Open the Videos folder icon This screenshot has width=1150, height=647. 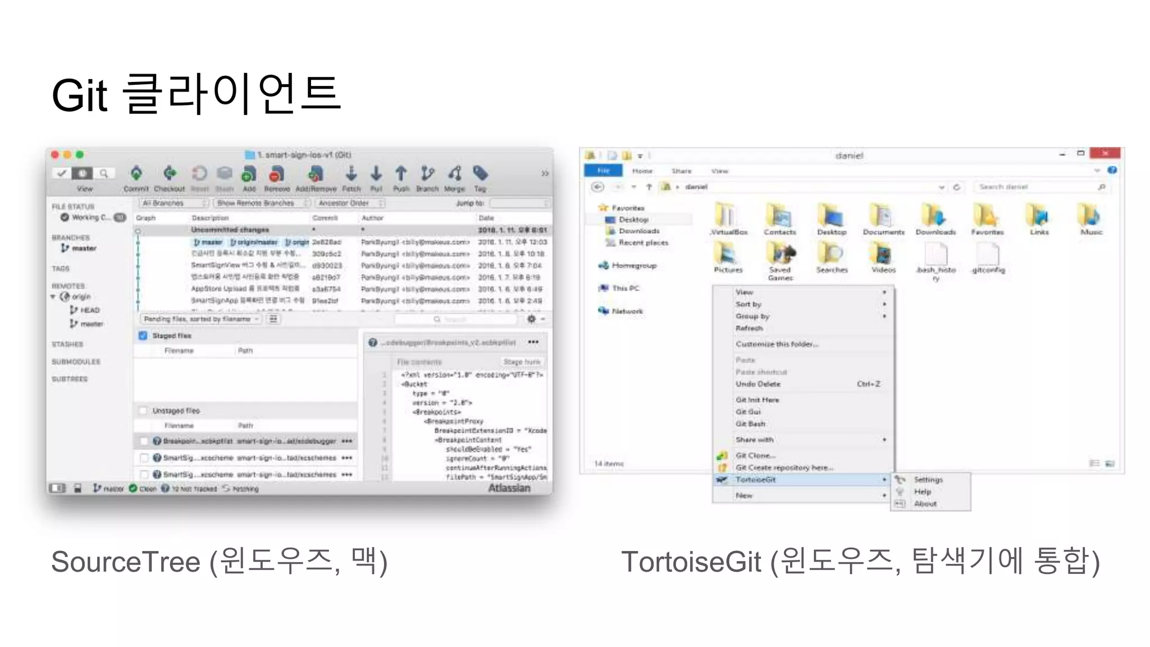883,257
